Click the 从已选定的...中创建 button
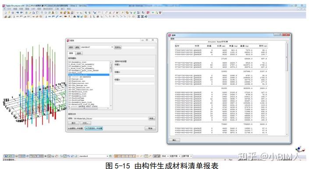The width and height of the screenshot is (309, 169). (94, 128)
